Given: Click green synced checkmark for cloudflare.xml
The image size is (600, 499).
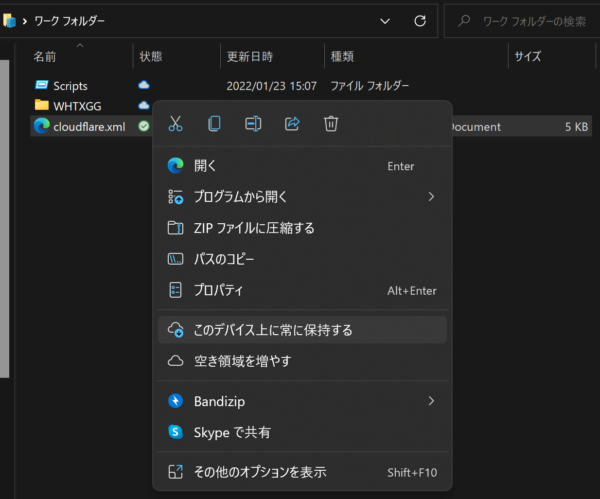Looking at the screenshot, I should click(x=144, y=126).
